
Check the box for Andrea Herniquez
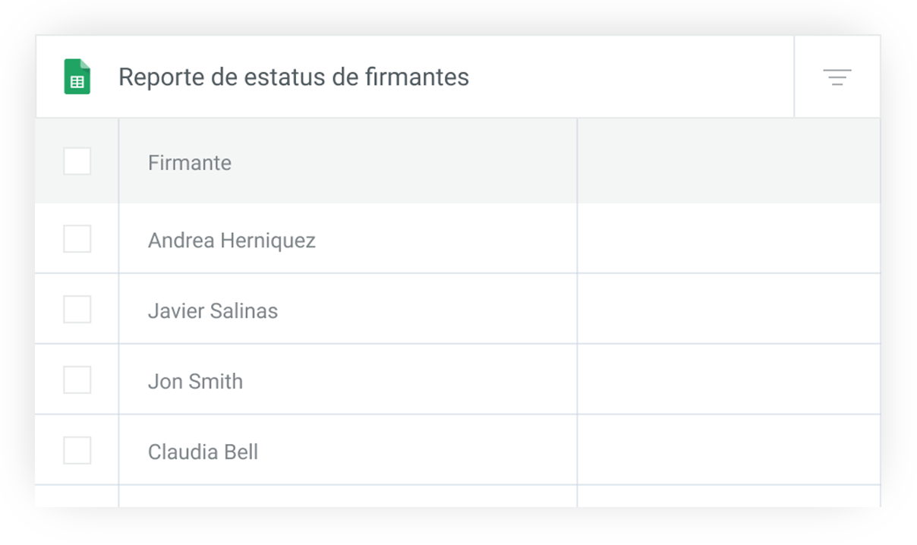pyautogui.click(x=77, y=239)
